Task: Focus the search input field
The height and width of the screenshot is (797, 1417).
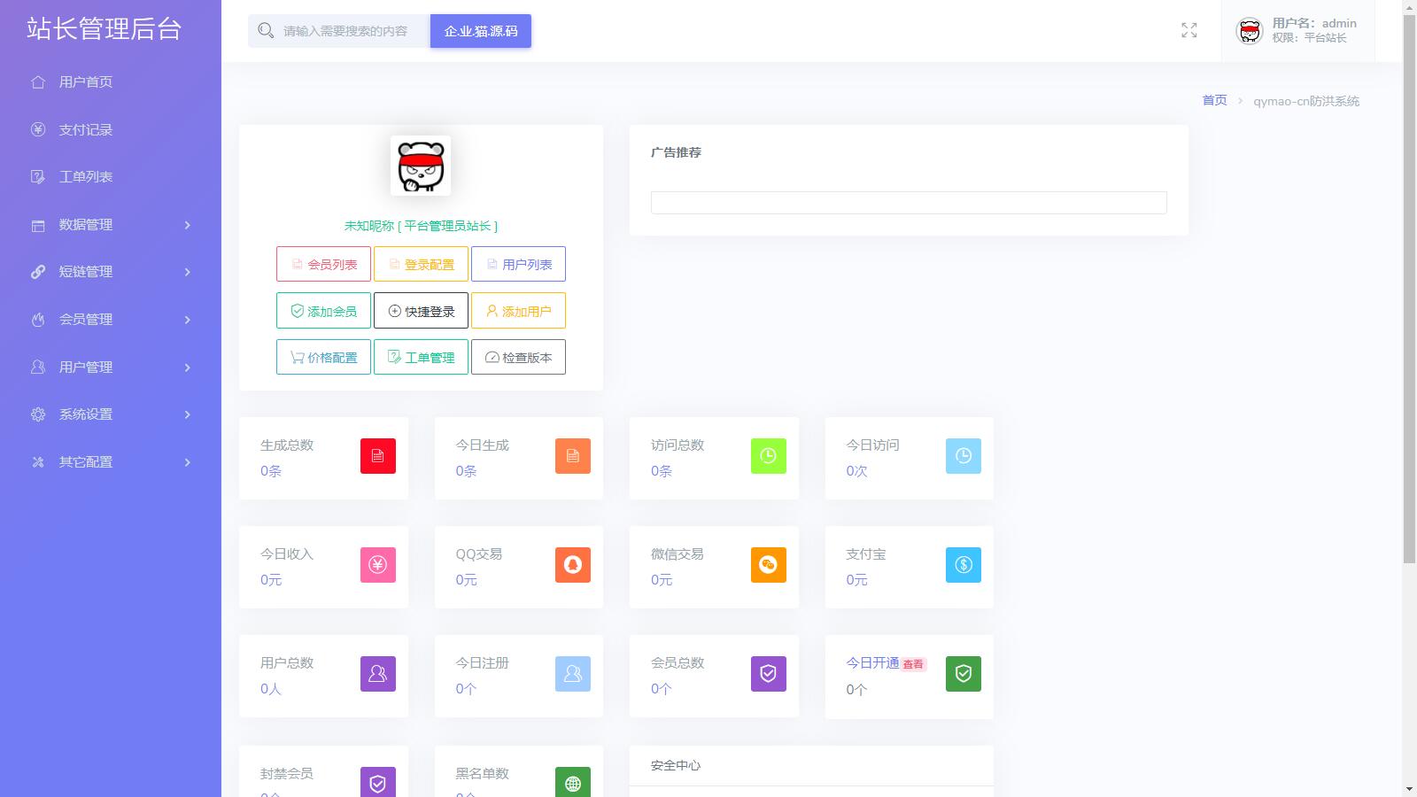Action: click(x=345, y=31)
